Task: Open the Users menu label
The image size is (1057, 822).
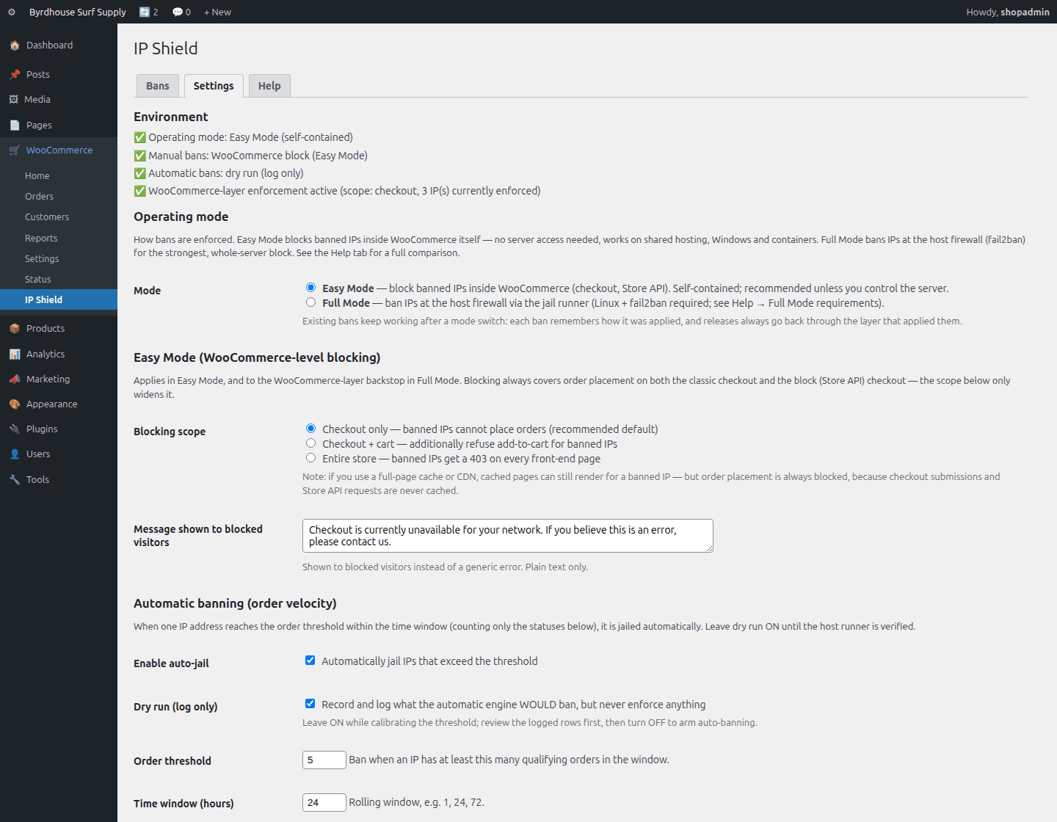Action: coord(38,454)
